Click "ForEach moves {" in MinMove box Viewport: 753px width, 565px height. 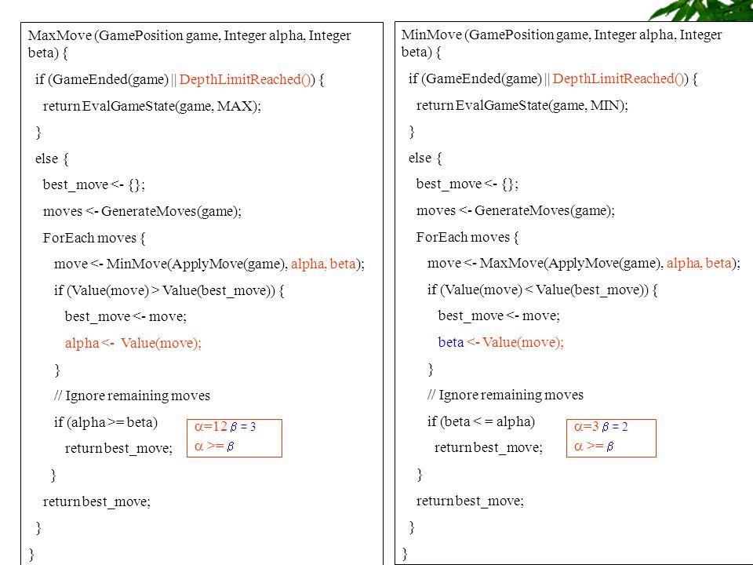tap(467, 237)
